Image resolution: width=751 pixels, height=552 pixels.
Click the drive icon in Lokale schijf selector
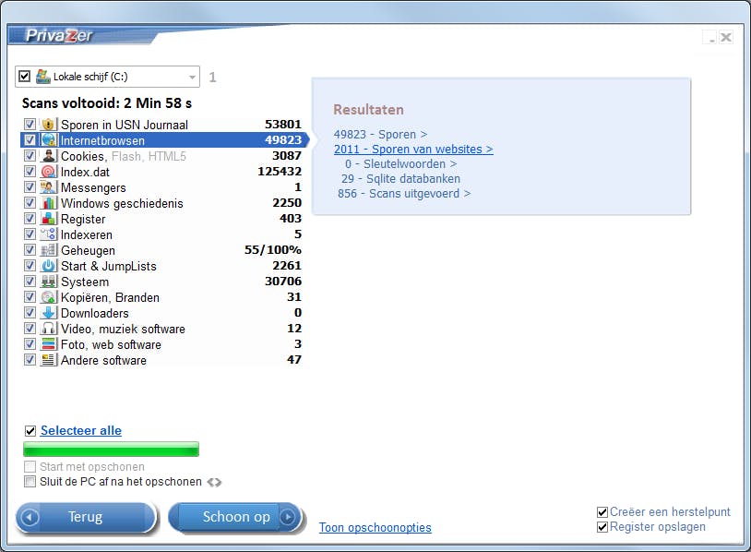(43, 77)
